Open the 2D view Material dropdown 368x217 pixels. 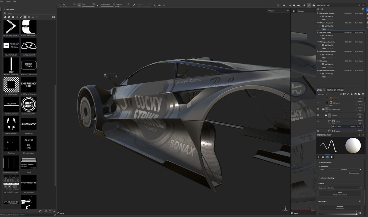307,11
